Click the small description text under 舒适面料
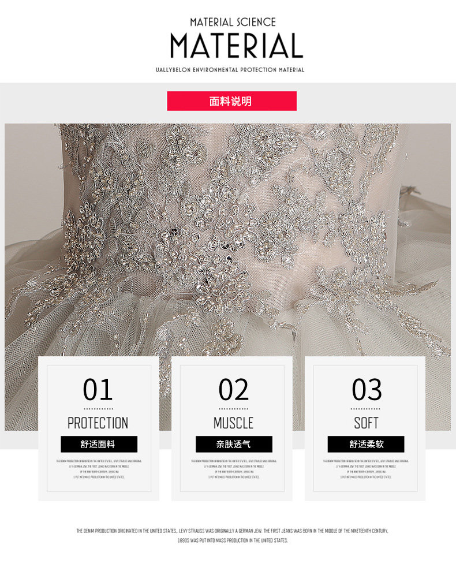 (99, 469)
